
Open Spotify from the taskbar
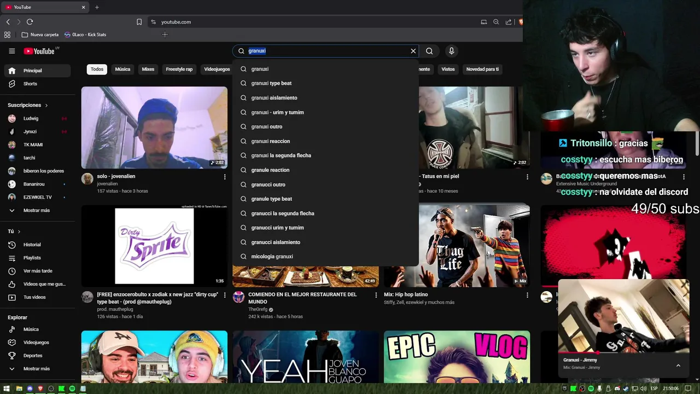72,389
